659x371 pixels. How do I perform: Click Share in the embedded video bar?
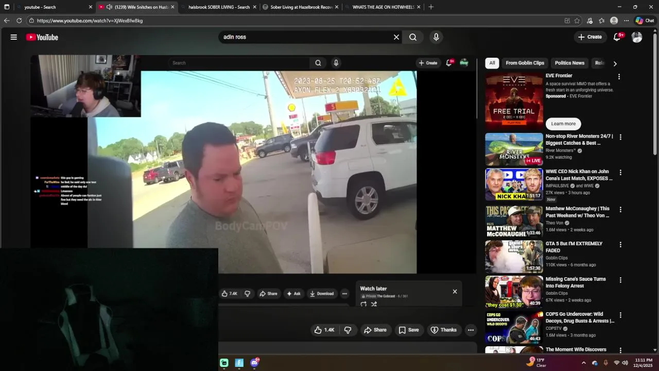[x=268, y=294]
